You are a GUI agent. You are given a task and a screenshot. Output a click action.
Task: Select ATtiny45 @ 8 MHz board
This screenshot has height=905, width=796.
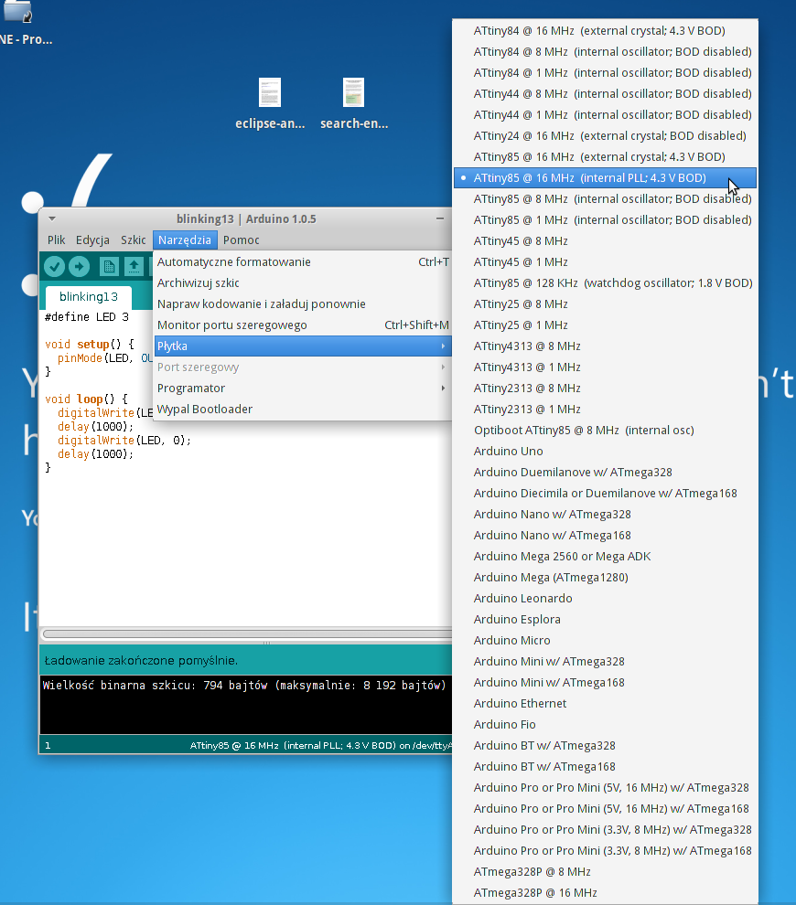coord(606,240)
